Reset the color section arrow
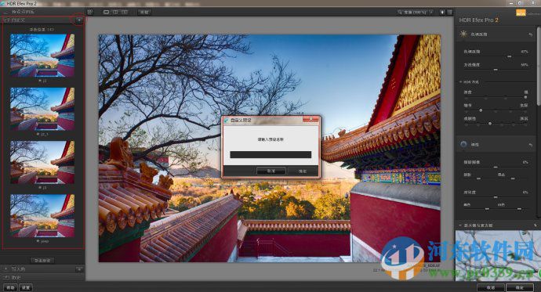This screenshot has height=292, width=541. click(x=531, y=145)
